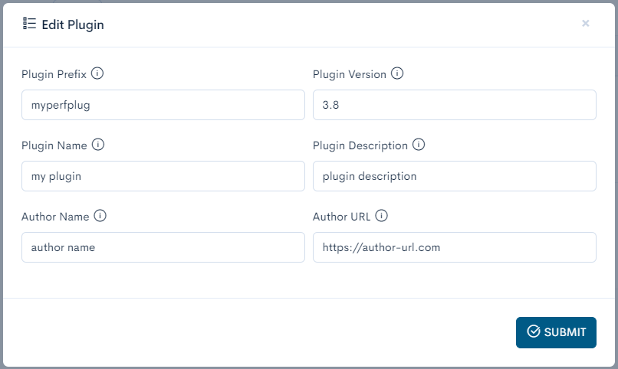Click the Plugin Version label text
The height and width of the screenshot is (369, 618).
pyautogui.click(x=350, y=75)
